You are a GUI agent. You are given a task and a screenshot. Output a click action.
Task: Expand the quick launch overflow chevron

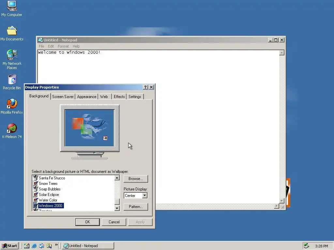[x=56, y=245]
